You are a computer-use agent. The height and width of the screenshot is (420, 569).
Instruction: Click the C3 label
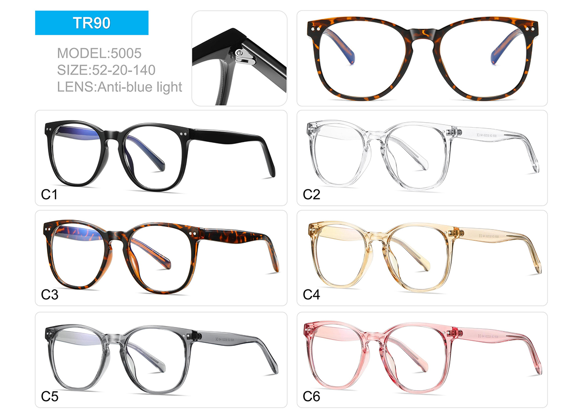click(49, 294)
